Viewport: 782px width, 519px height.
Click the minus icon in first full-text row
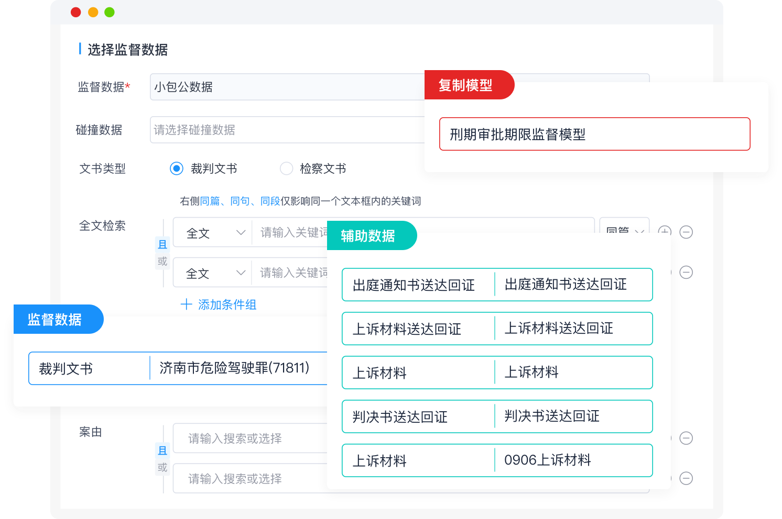pyautogui.click(x=686, y=232)
